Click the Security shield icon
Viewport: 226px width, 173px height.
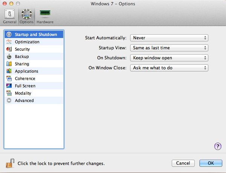point(9,49)
